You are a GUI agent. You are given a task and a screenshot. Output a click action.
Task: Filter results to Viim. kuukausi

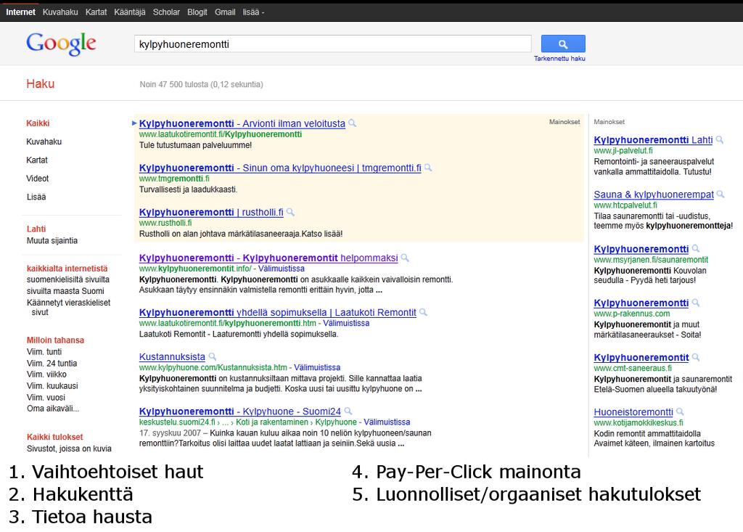point(52,386)
